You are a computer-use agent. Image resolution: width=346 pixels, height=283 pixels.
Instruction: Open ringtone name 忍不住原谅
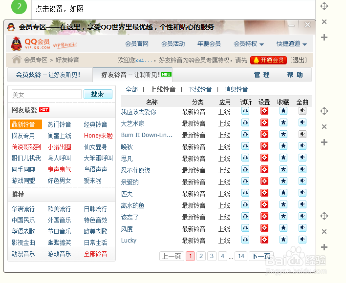coord(136,170)
